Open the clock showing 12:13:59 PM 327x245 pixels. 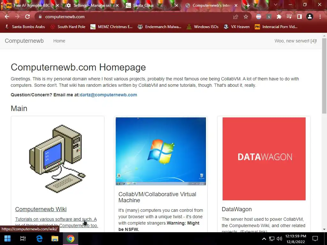(296, 239)
